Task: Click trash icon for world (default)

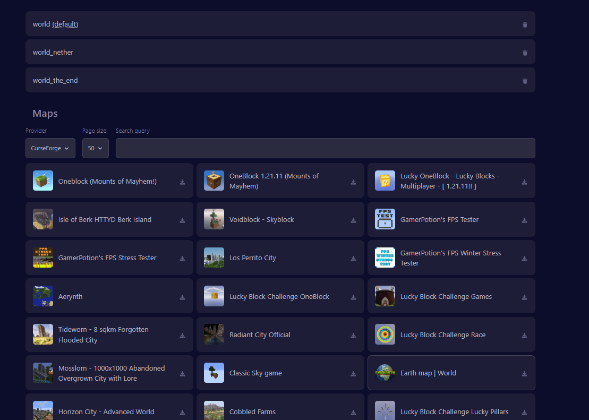Action: tap(525, 24)
